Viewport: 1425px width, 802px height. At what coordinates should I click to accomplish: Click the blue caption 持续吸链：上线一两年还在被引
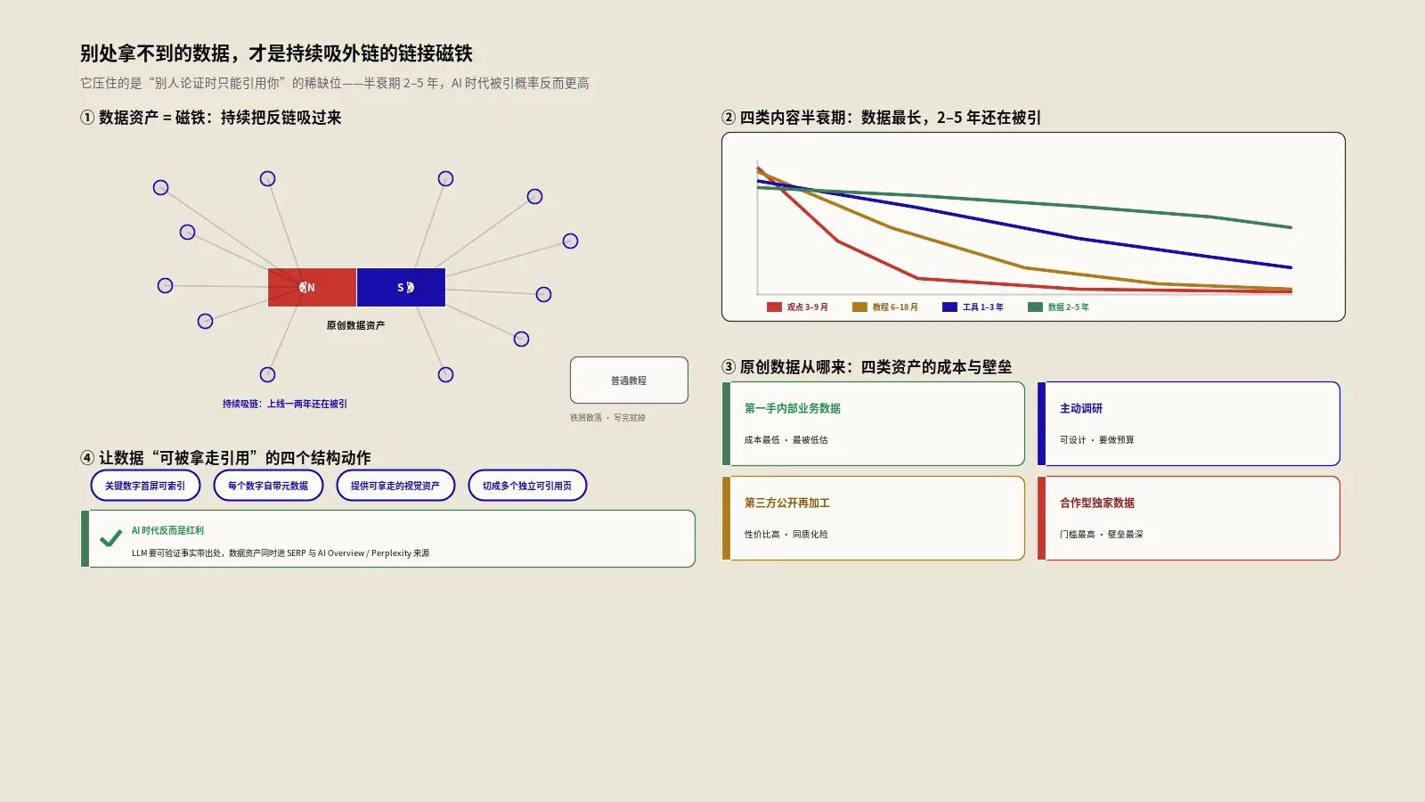[285, 404]
